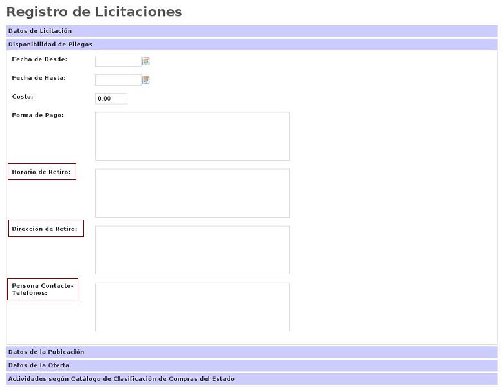
Task: Open the Fecha de Desde calendar picker
Action: [x=146, y=61]
